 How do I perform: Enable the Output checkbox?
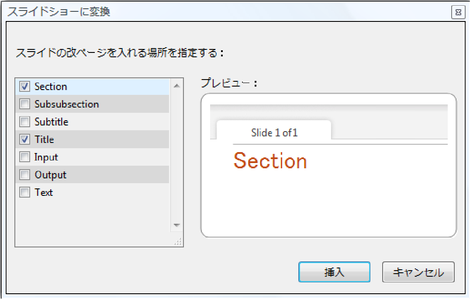(x=24, y=174)
